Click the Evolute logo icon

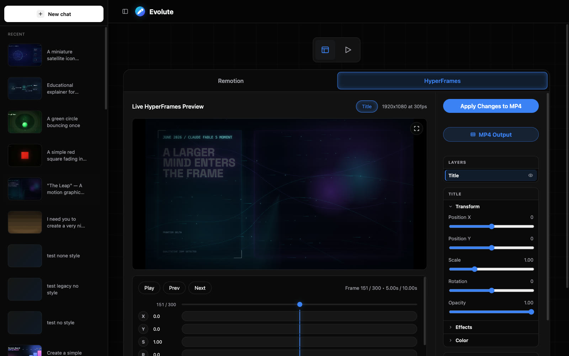click(x=140, y=11)
